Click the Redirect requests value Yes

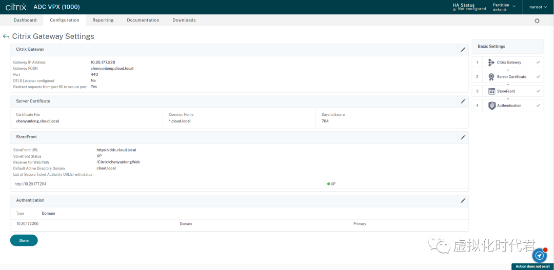pyautogui.click(x=94, y=87)
